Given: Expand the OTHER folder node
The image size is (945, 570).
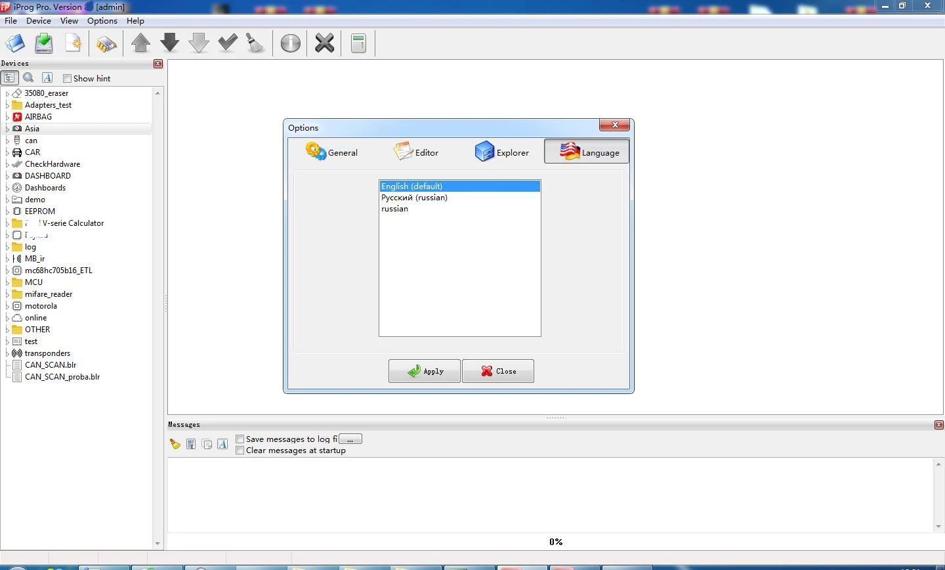Looking at the screenshot, I should [x=7, y=330].
